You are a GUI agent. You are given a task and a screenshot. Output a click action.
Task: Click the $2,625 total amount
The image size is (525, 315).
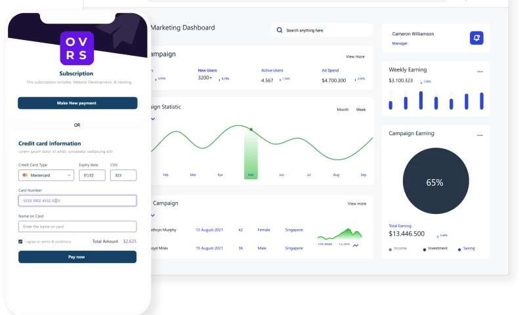point(130,241)
